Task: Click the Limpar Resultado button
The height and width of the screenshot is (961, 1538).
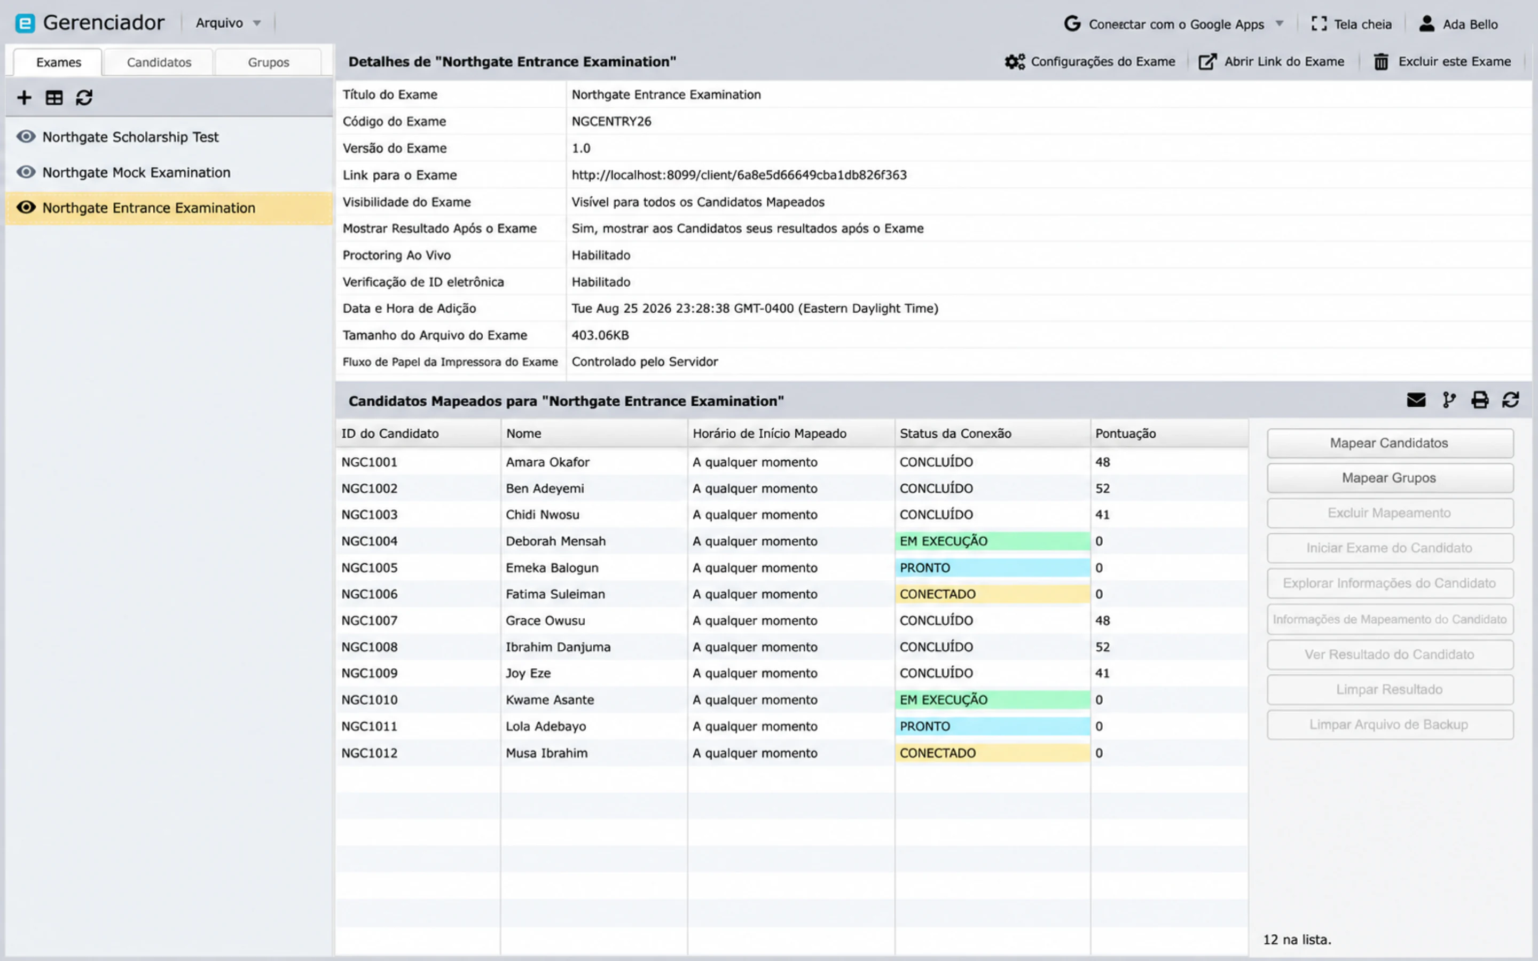Action: point(1390,690)
